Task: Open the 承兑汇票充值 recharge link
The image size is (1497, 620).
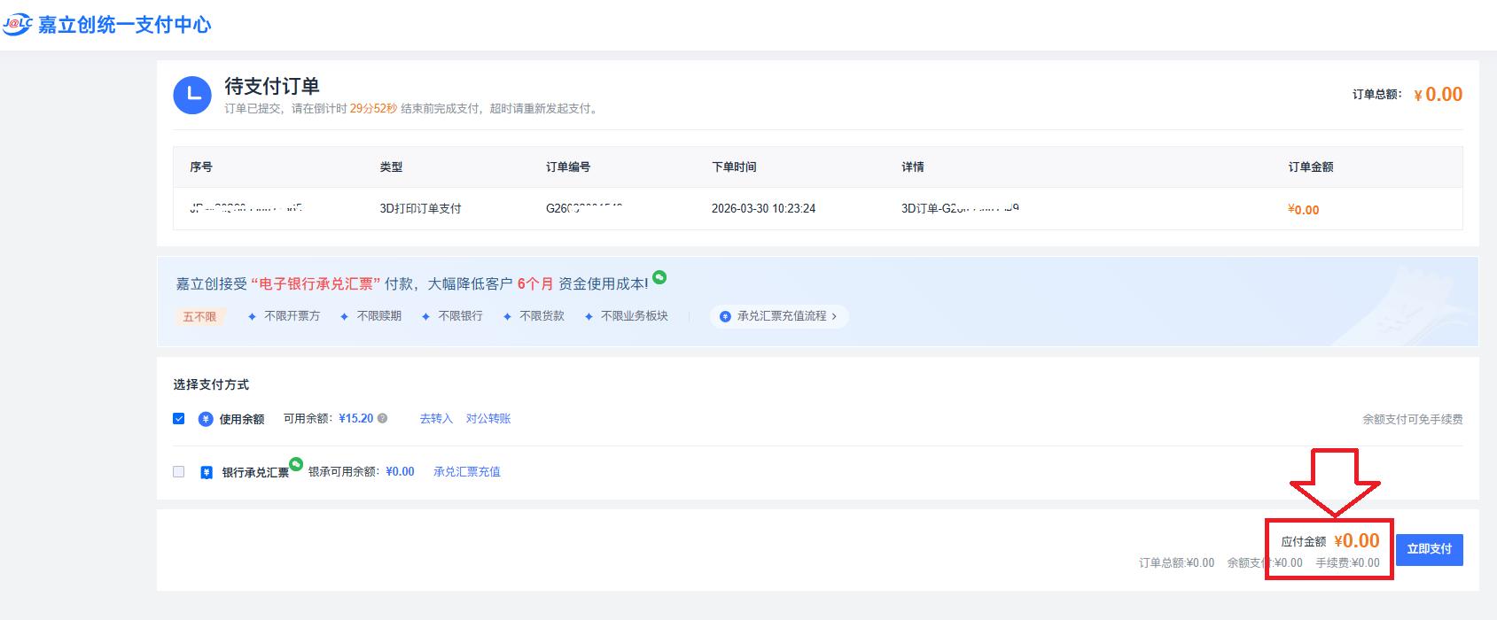Action: point(467,471)
